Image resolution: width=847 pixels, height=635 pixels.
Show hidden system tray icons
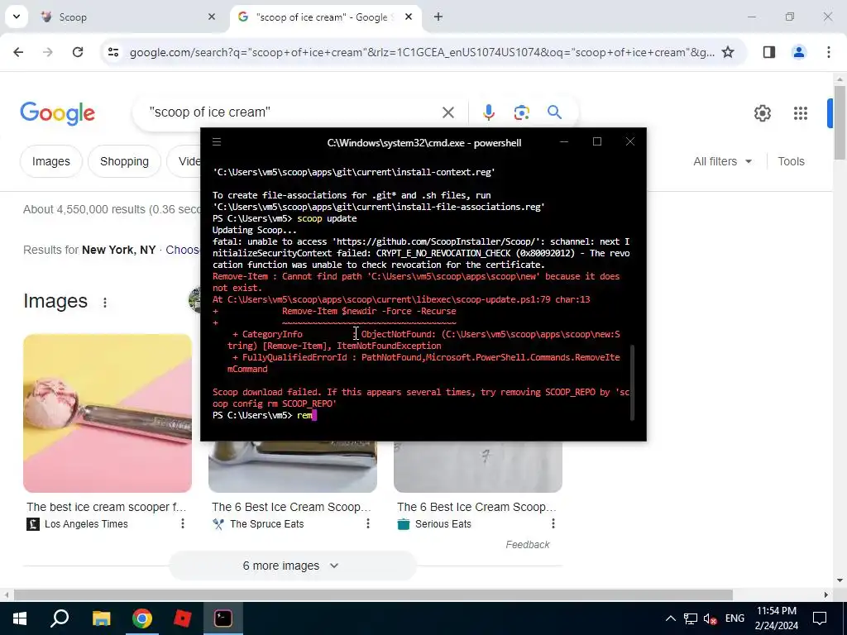click(x=670, y=618)
